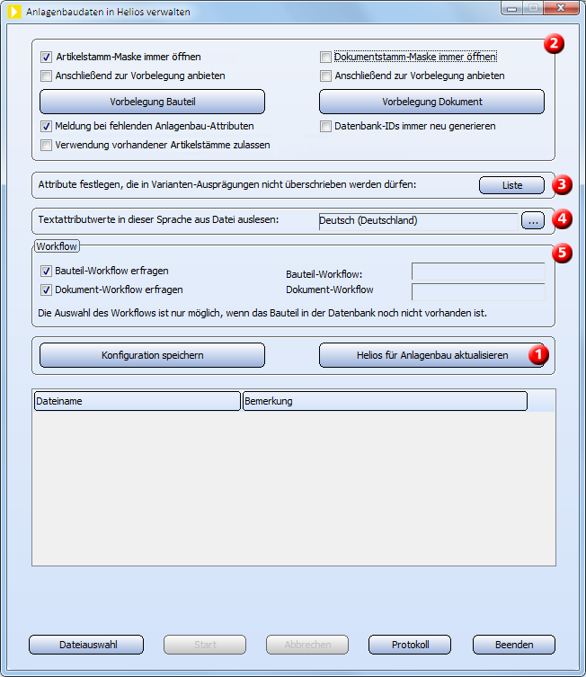Open Vorbelegung Bauteil
This screenshot has width=586, height=677.
point(152,102)
